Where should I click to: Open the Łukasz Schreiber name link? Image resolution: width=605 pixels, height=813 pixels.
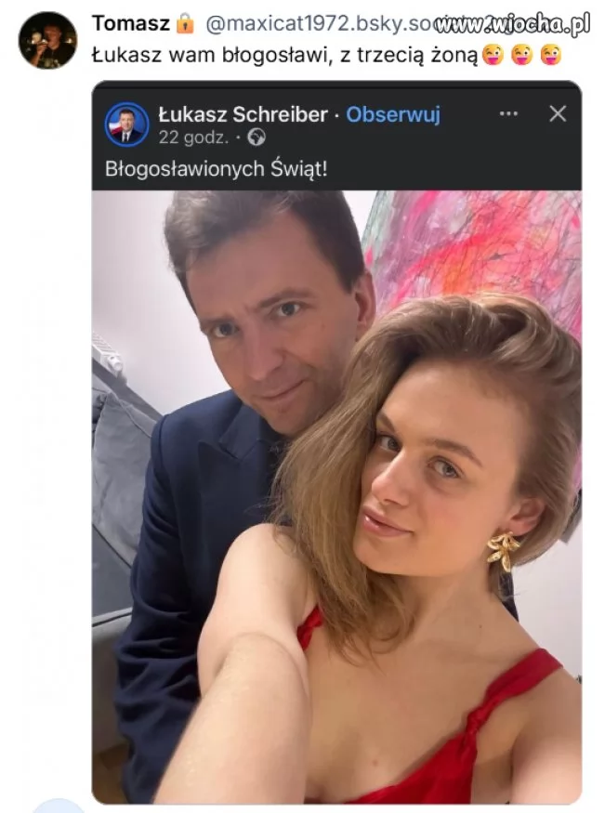[243, 114]
